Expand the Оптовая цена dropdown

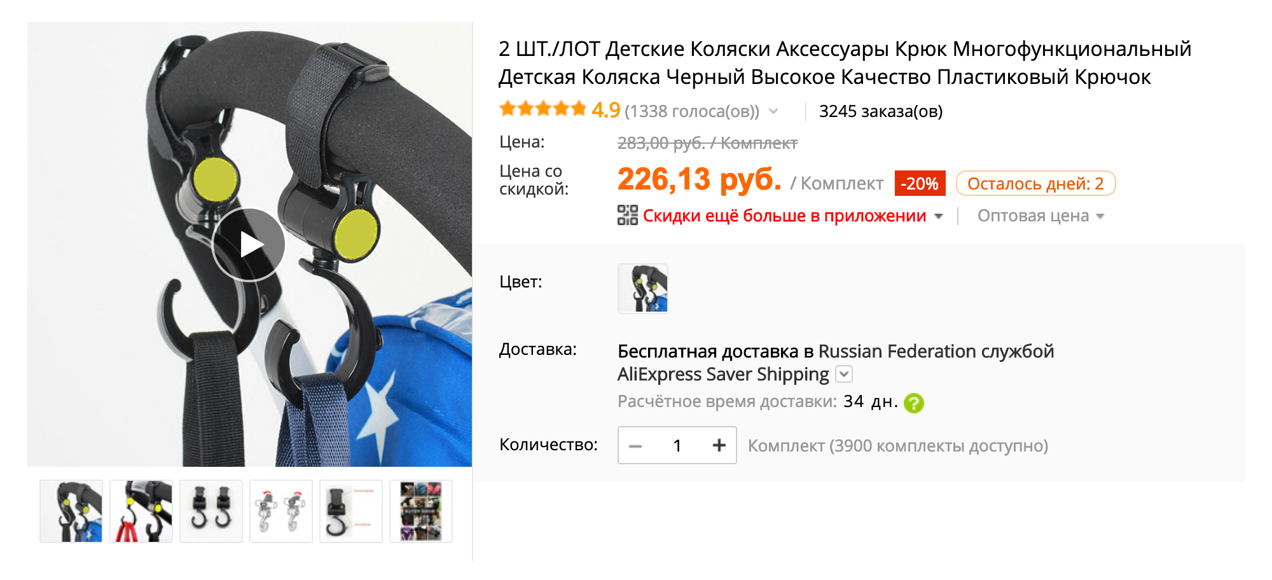(x=1041, y=216)
